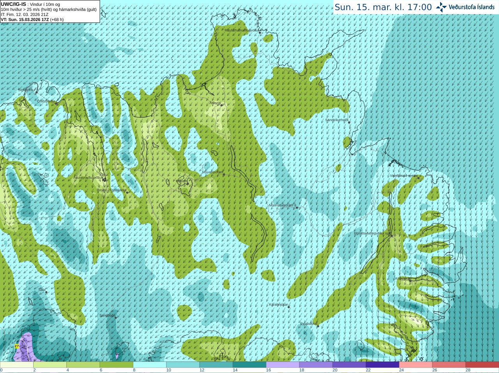This screenshot has width=499, height=373.
Task: Click the Kárahnjúkar station marker
Action: (288, 307)
